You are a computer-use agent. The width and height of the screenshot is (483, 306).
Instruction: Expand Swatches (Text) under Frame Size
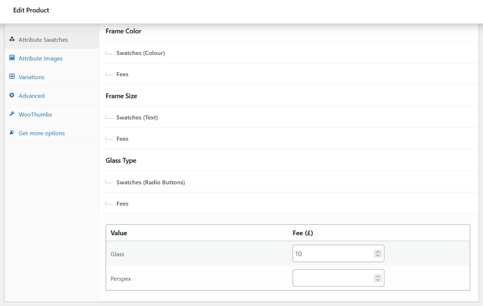137,117
